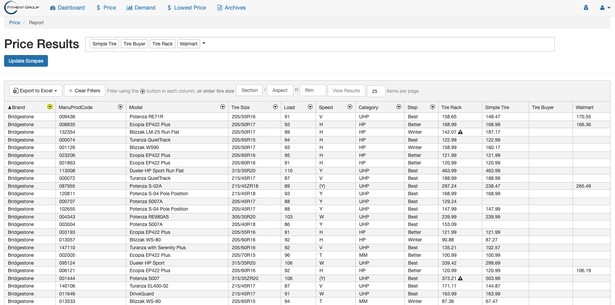Click the Tire Rack price 297.24

[x=449, y=186]
